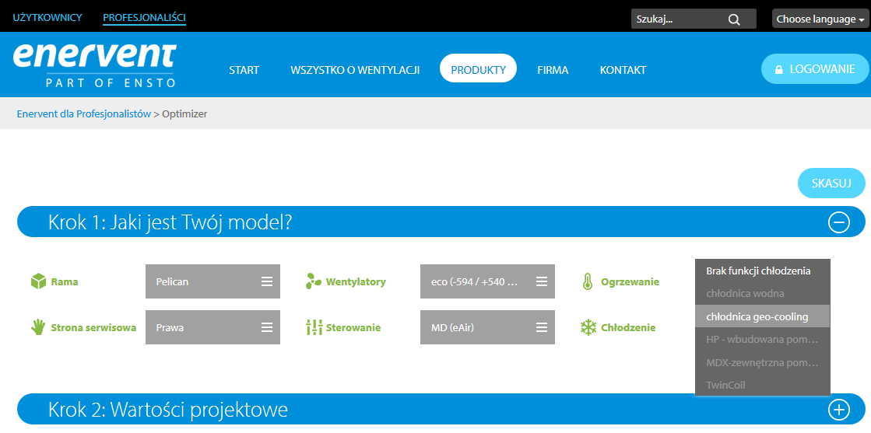The width and height of the screenshot is (871, 433).
Task: Open the Strona serwisowa Prawa dropdown
Action: (212, 327)
